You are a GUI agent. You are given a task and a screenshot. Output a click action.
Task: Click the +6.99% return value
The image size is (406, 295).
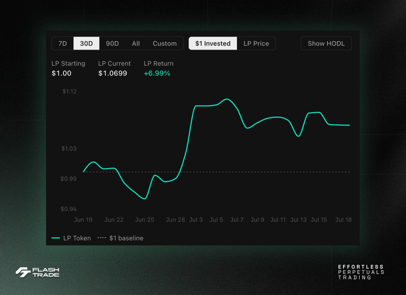157,73
